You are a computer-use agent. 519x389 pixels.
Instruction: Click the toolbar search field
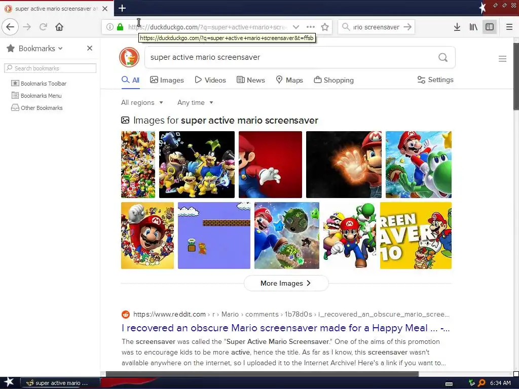point(377,27)
